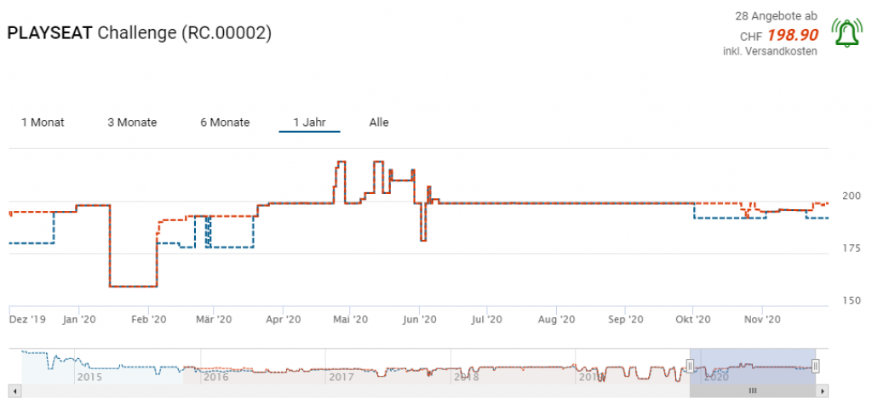The width and height of the screenshot is (872, 404).
Task: Click 2015 in the navigator timeline
Action: click(x=90, y=376)
